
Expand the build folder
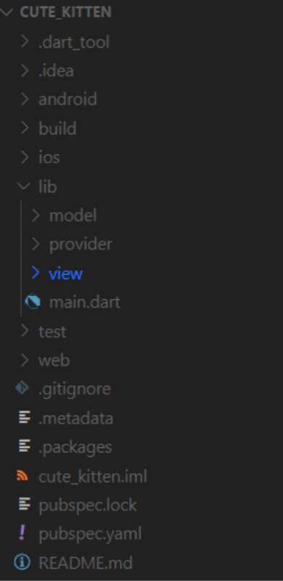pos(25,129)
